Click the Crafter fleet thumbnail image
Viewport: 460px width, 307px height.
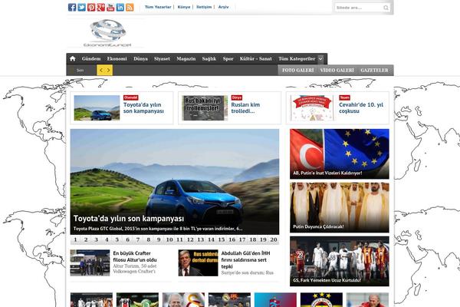pos(90,262)
